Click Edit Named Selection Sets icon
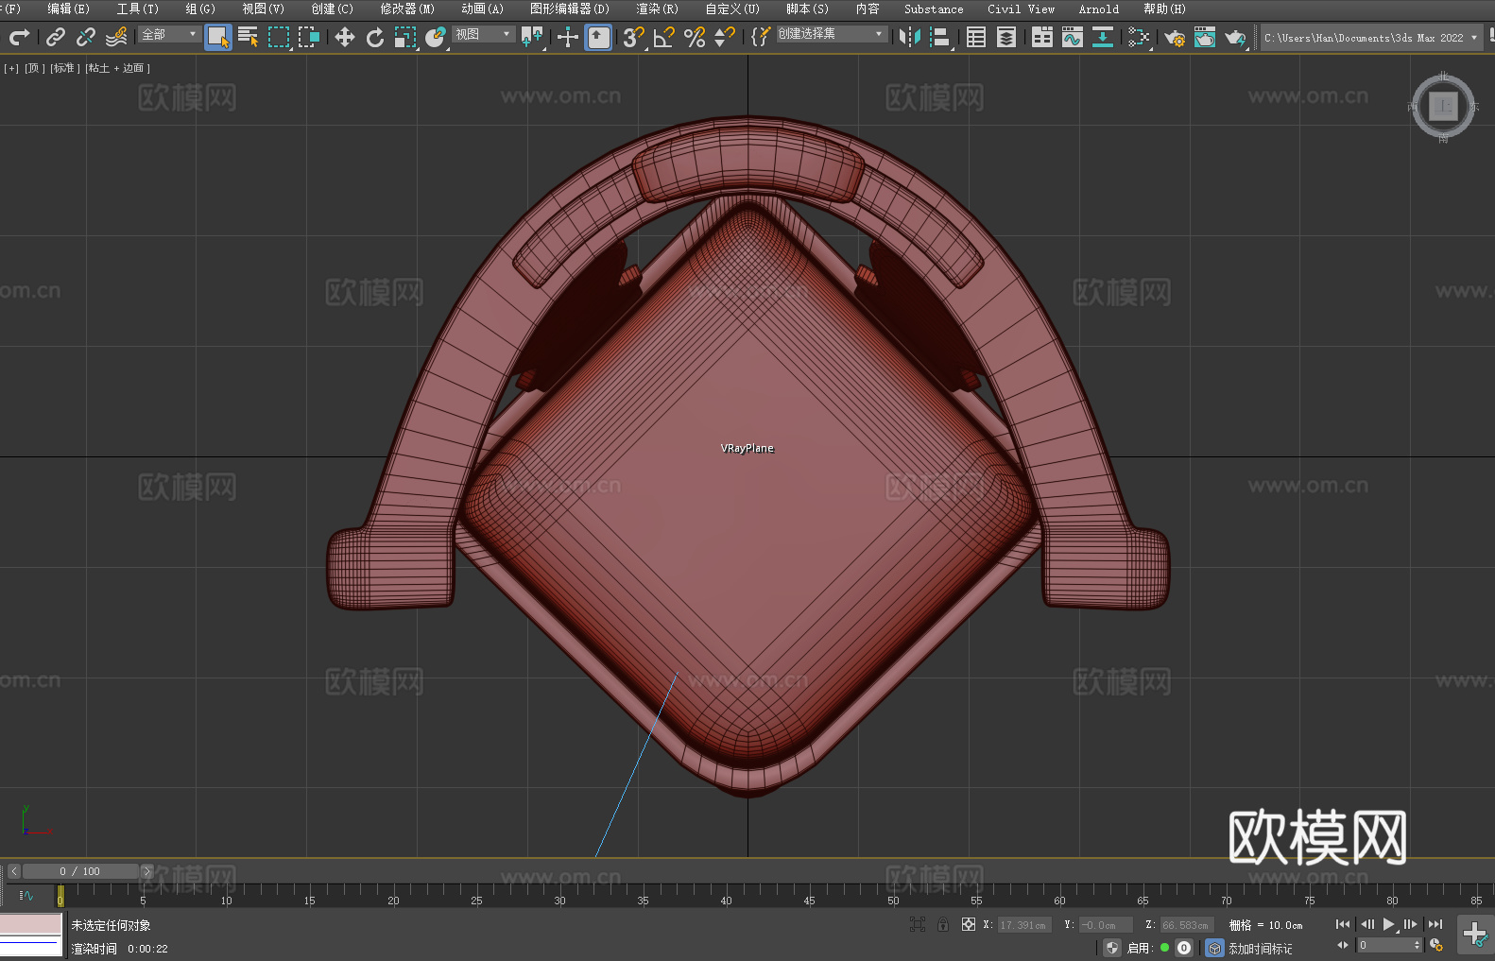Screen dimensions: 1495x961 [761, 37]
